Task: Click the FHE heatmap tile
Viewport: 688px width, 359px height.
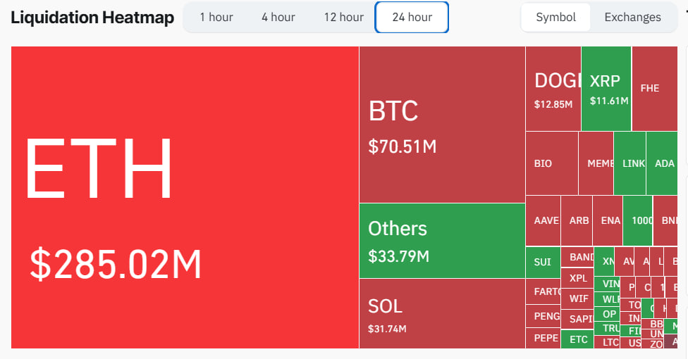Action: [x=655, y=89]
